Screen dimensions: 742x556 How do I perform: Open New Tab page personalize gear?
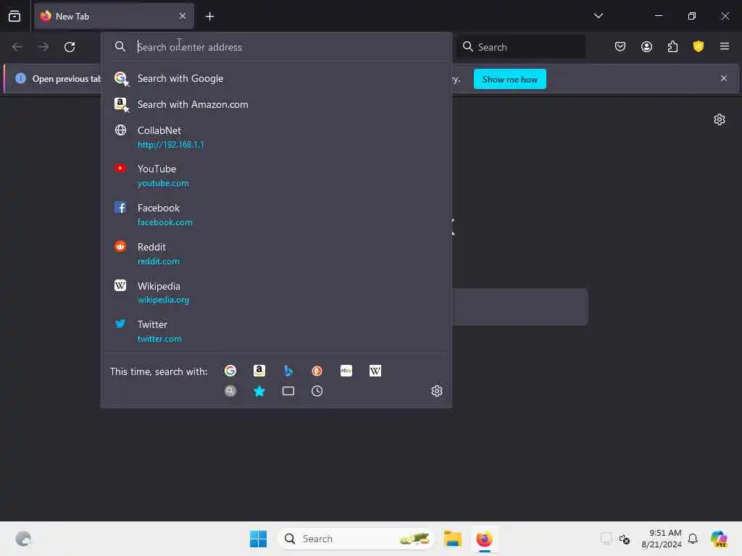tap(720, 119)
